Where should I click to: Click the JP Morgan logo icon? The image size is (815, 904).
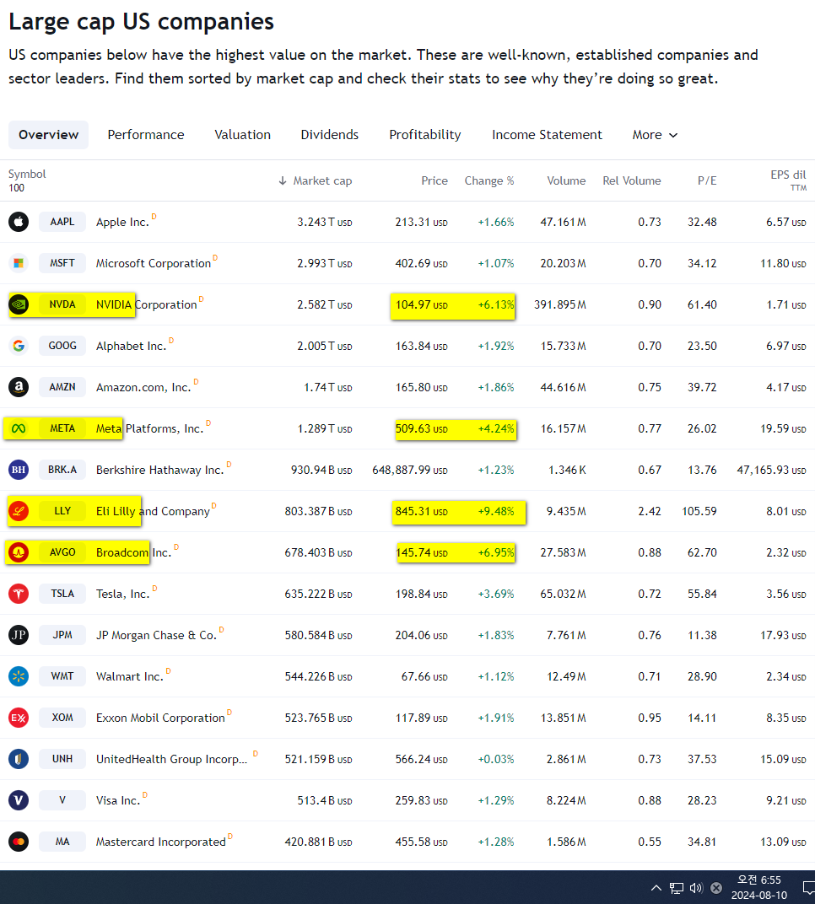click(x=19, y=635)
